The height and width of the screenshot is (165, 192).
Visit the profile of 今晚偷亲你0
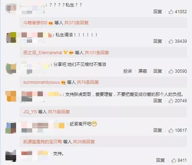pyautogui.click(x=35, y=23)
